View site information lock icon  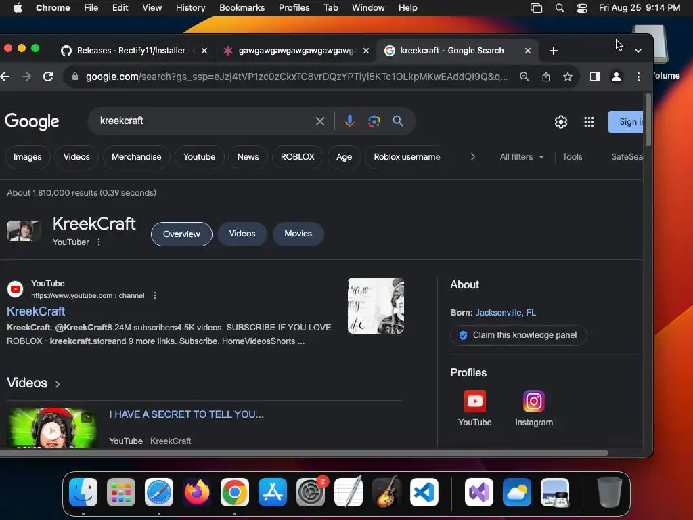(75, 77)
